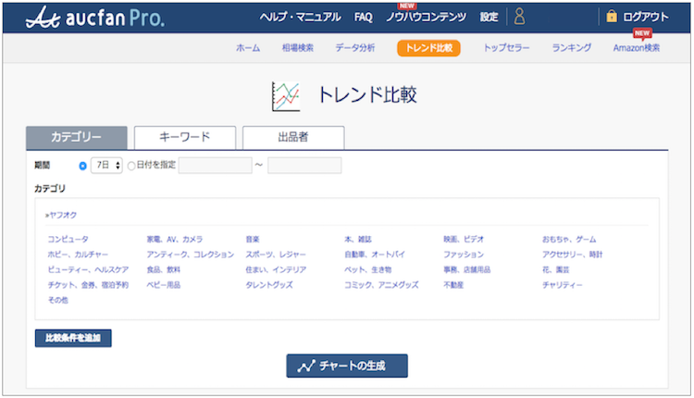Click the end date input field

pos(304,166)
